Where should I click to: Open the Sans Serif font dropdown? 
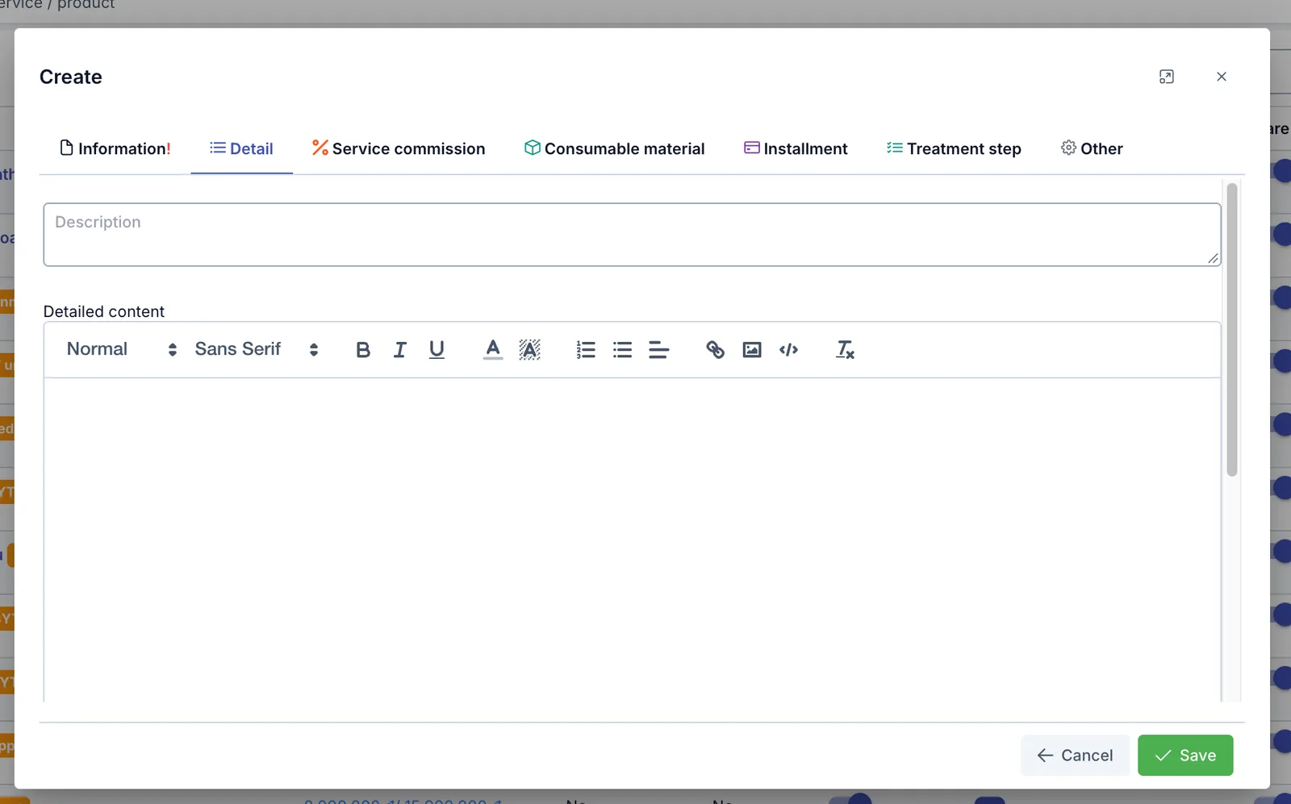click(x=257, y=349)
